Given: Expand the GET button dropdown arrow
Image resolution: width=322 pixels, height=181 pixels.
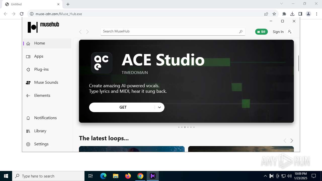Looking at the screenshot, I should coord(159,107).
